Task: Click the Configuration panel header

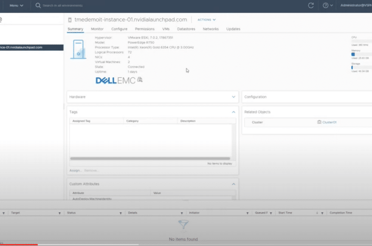Action: 307,97
